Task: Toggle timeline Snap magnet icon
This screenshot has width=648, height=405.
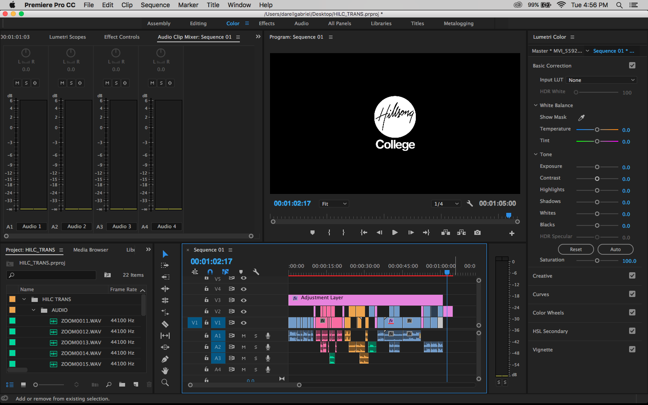Action: pyautogui.click(x=210, y=272)
